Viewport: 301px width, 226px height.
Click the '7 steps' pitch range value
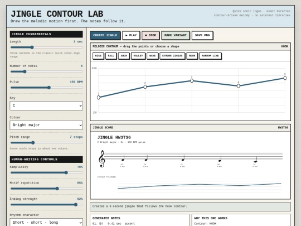pyautogui.click(x=76, y=137)
